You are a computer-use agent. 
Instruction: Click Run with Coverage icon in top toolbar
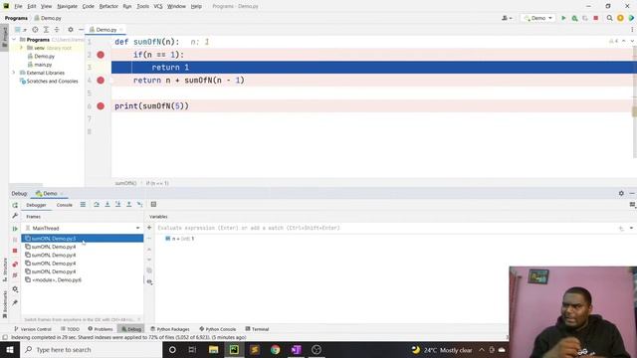click(x=585, y=18)
